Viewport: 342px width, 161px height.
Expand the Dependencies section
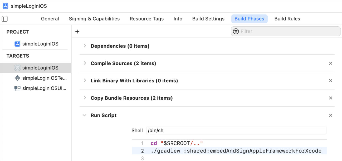85,46
